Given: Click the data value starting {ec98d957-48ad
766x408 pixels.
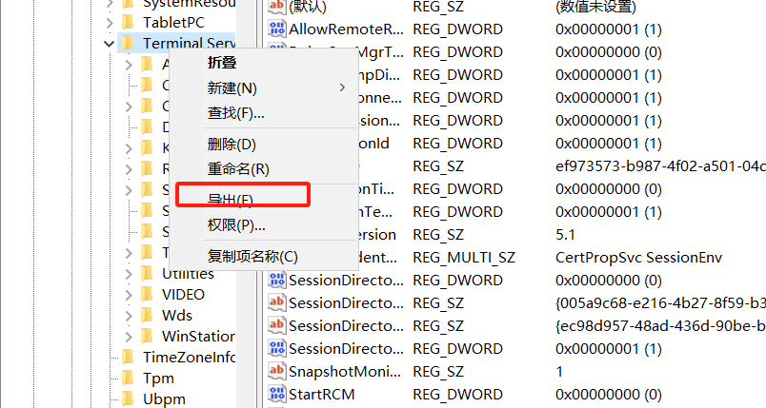Looking at the screenshot, I should click(x=660, y=325).
